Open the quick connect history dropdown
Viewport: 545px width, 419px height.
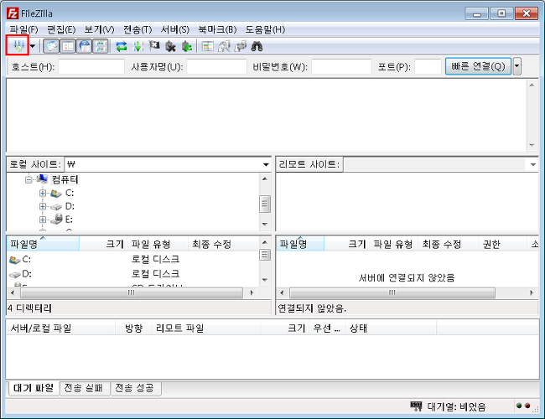[516, 66]
